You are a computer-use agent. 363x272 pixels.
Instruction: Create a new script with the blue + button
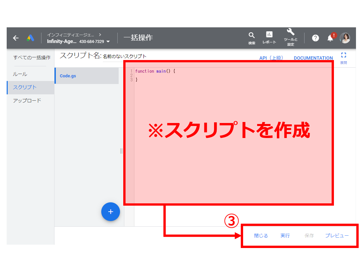(x=111, y=212)
